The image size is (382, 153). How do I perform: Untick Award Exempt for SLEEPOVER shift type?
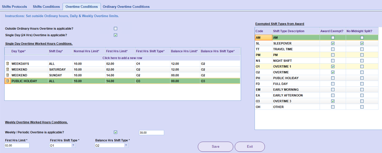point(333,43)
